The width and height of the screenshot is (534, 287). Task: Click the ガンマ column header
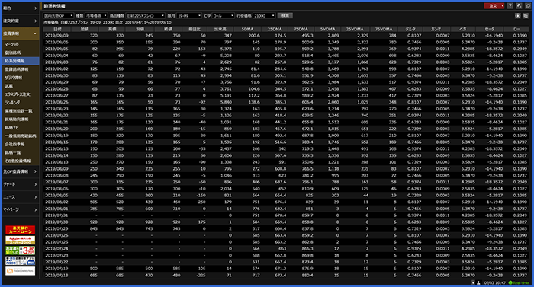(436, 29)
